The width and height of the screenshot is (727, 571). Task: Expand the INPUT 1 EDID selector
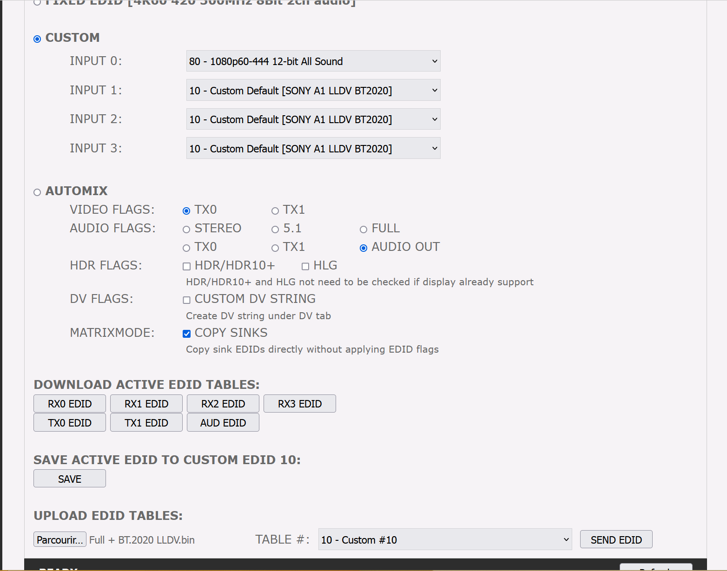pos(313,91)
